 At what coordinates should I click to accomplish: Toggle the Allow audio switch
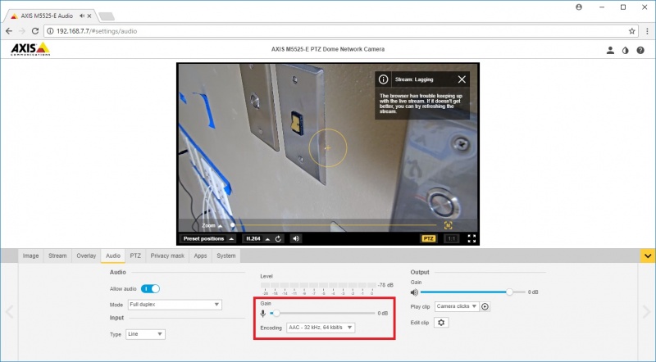click(x=150, y=288)
